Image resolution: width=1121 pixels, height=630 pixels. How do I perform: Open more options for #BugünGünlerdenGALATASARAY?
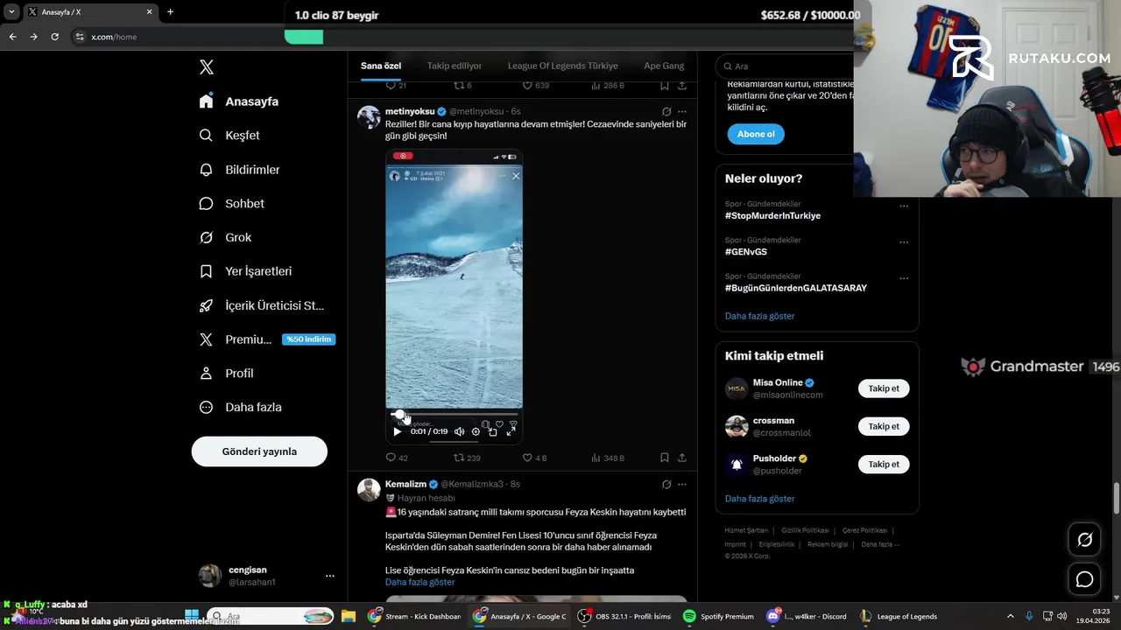point(904,278)
